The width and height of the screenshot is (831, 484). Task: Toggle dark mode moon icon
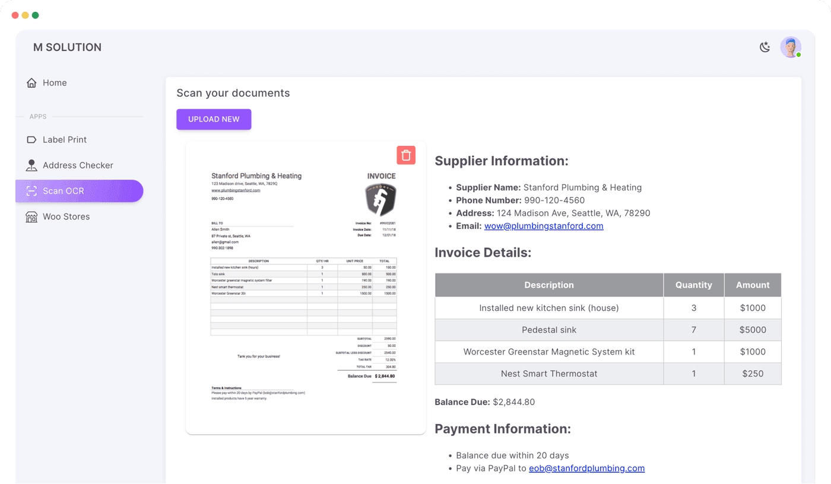coord(765,47)
